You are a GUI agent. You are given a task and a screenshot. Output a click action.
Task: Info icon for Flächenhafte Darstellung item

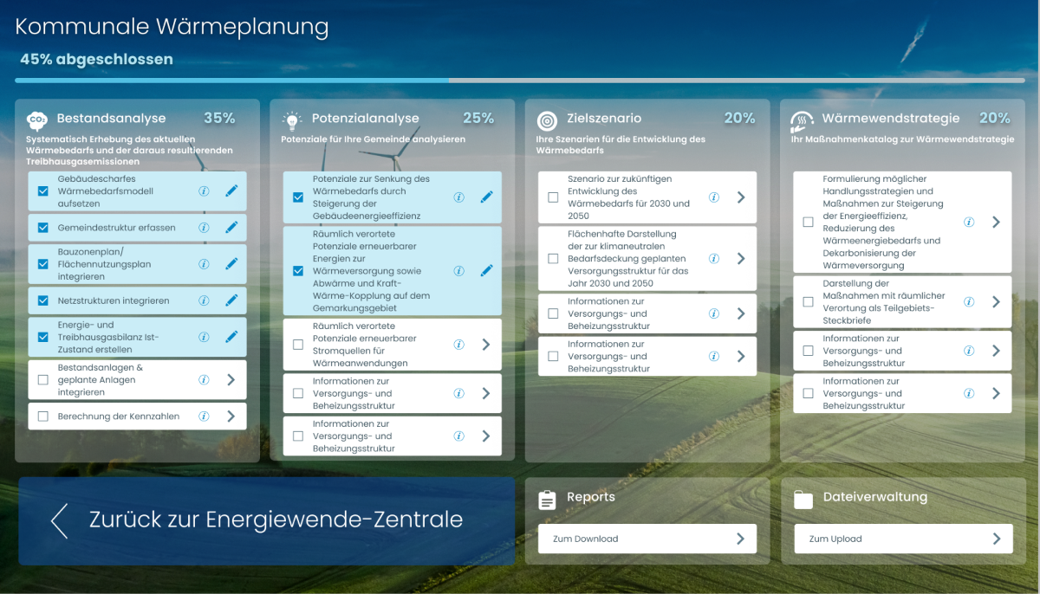[x=713, y=258]
